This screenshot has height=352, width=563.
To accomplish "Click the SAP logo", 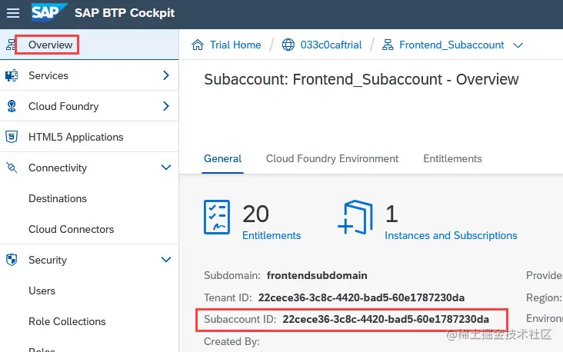I will point(48,12).
